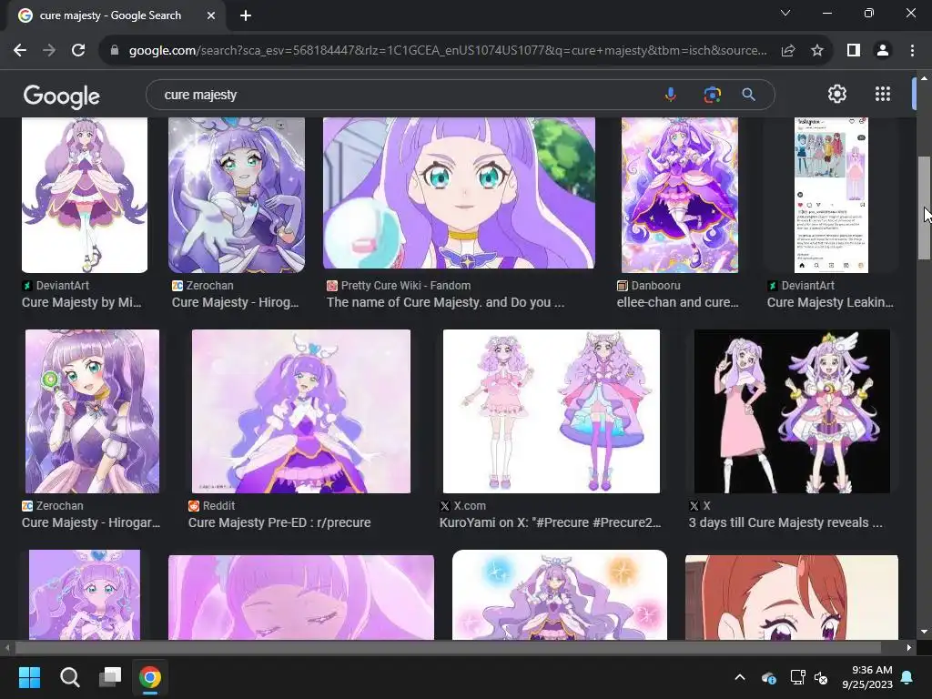Click 'Pretty Cure Wiki - Fandom' source text
The height and width of the screenshot is (699, 932).
(x=405, y=285)
